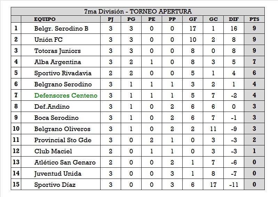Select the team name Belgr. Serodino B
Image resolution: width=278 pixels, height=197 pixels.
point(61,29)
